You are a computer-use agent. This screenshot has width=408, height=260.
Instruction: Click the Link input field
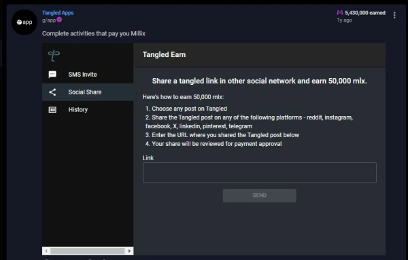tap(260, 172)
